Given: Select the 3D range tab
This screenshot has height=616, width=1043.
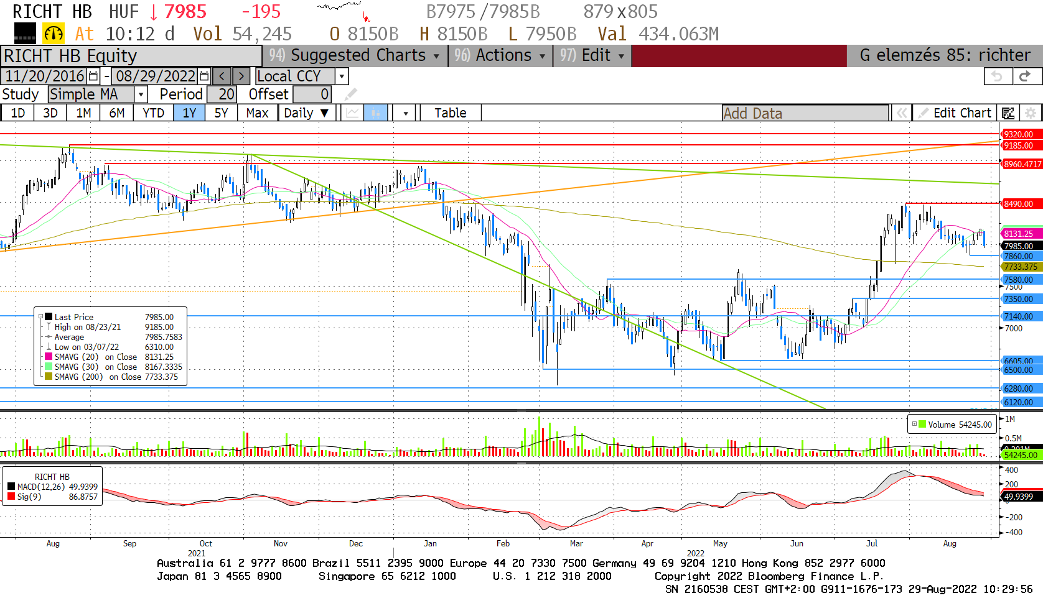Looking at the screenshot, I should (x=50, y=113).
